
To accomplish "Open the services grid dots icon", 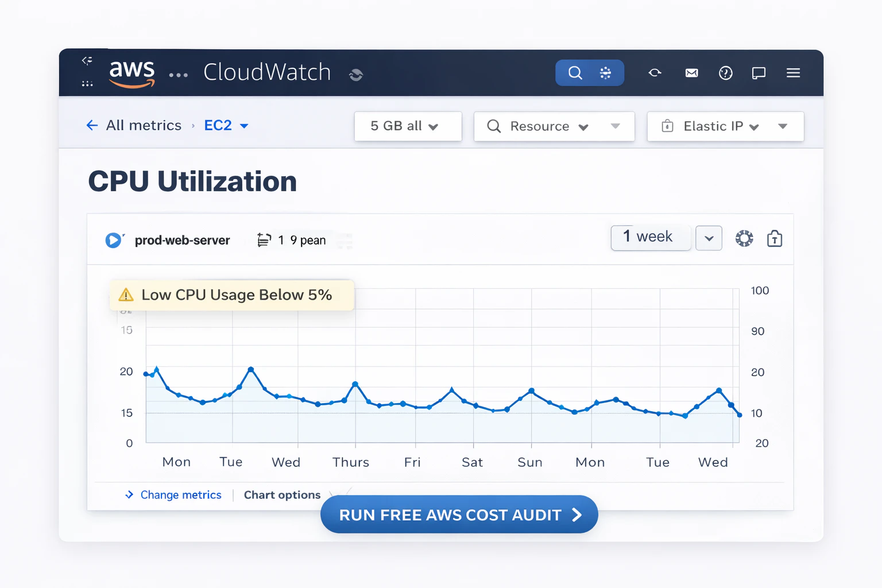I will [x=87, y=84].
